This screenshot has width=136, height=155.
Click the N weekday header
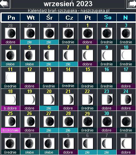pos(126,18)
